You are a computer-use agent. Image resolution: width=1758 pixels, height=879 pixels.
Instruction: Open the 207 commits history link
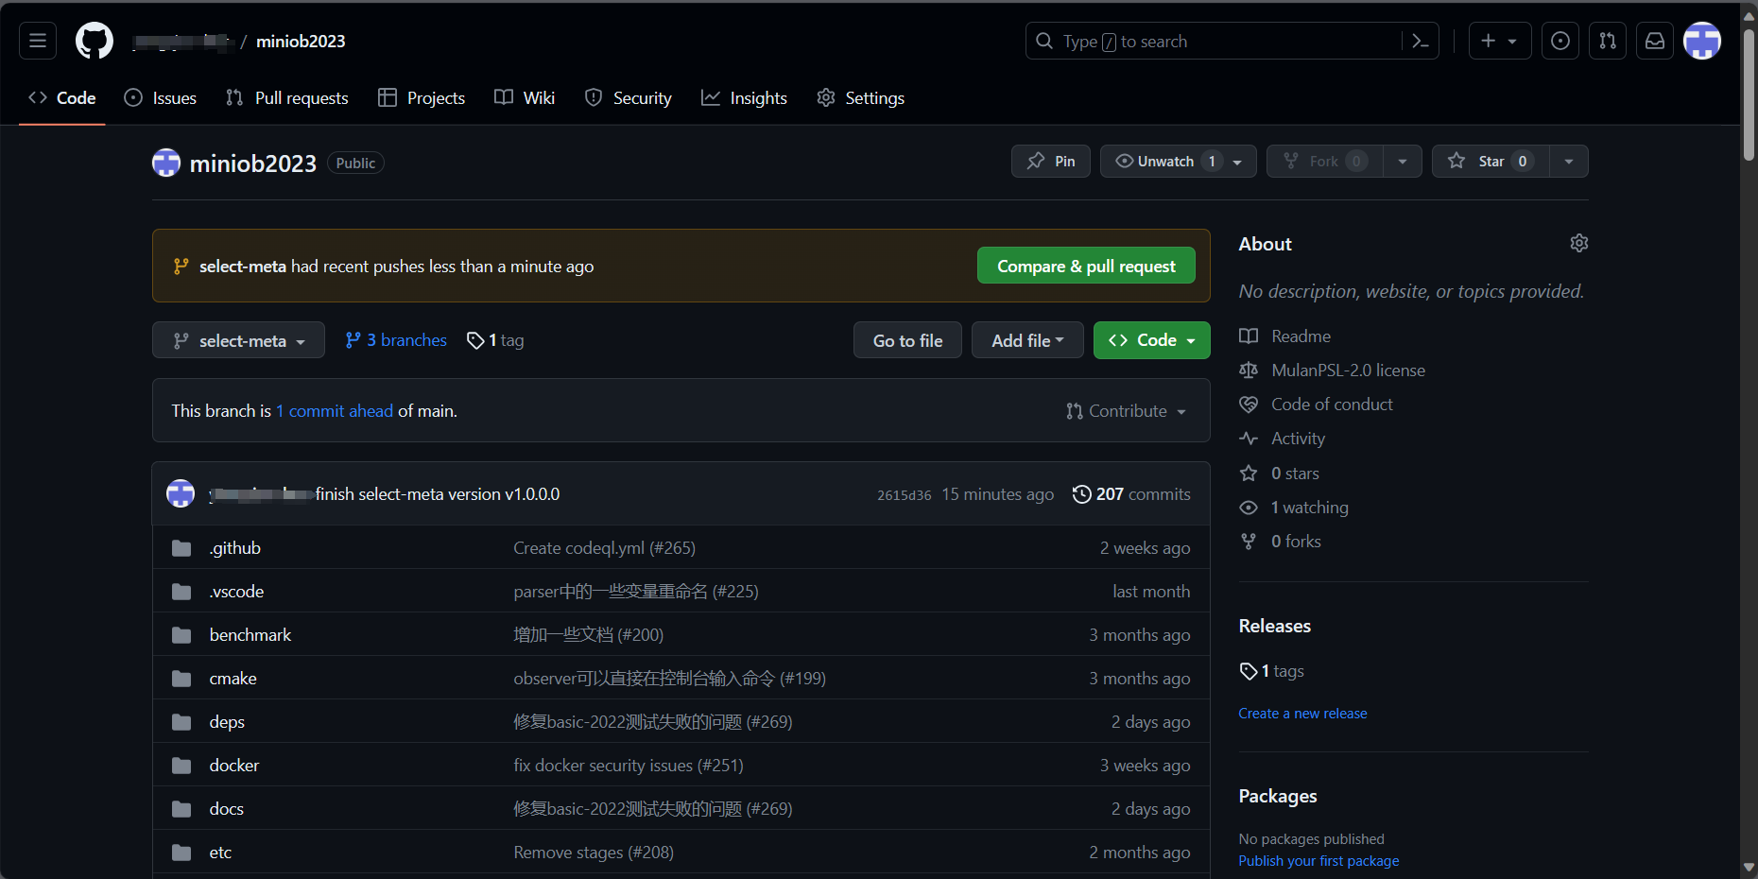click(1131, 494)
